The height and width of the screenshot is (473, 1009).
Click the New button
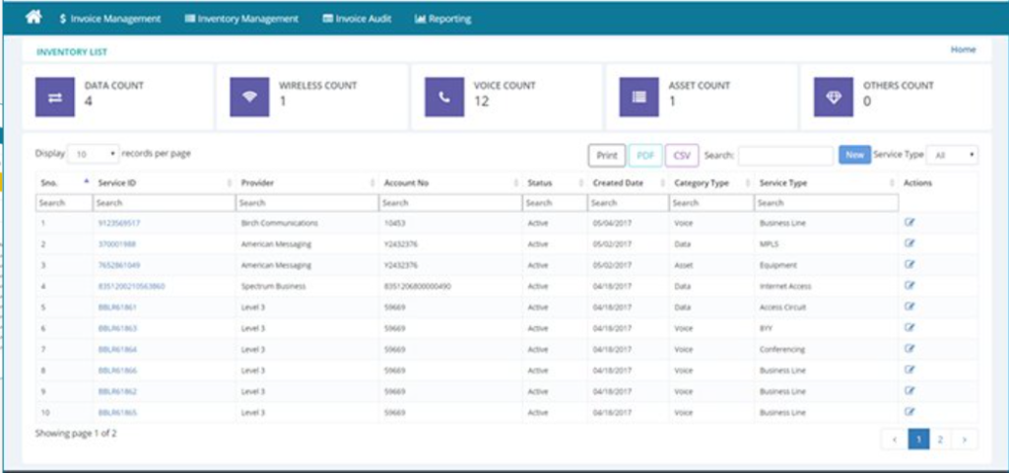[x=853, y=156]
